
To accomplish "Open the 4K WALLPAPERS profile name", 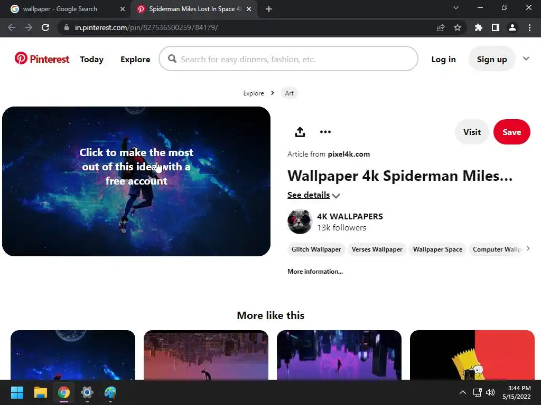I will click(350, 216).
